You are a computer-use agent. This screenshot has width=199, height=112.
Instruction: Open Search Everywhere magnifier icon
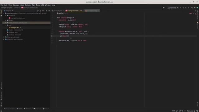192,8
